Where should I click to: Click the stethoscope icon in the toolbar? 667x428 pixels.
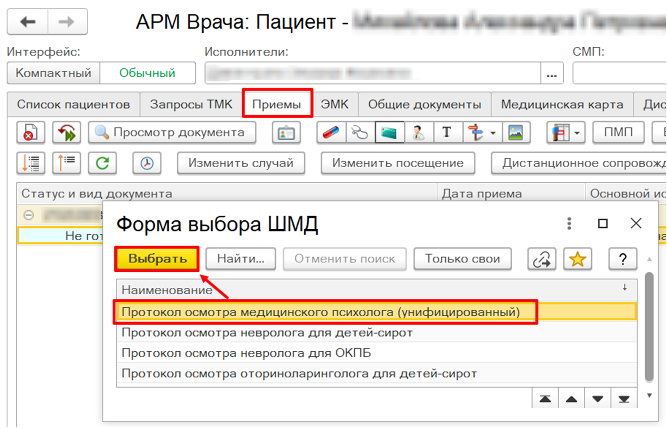pos(360,133)
